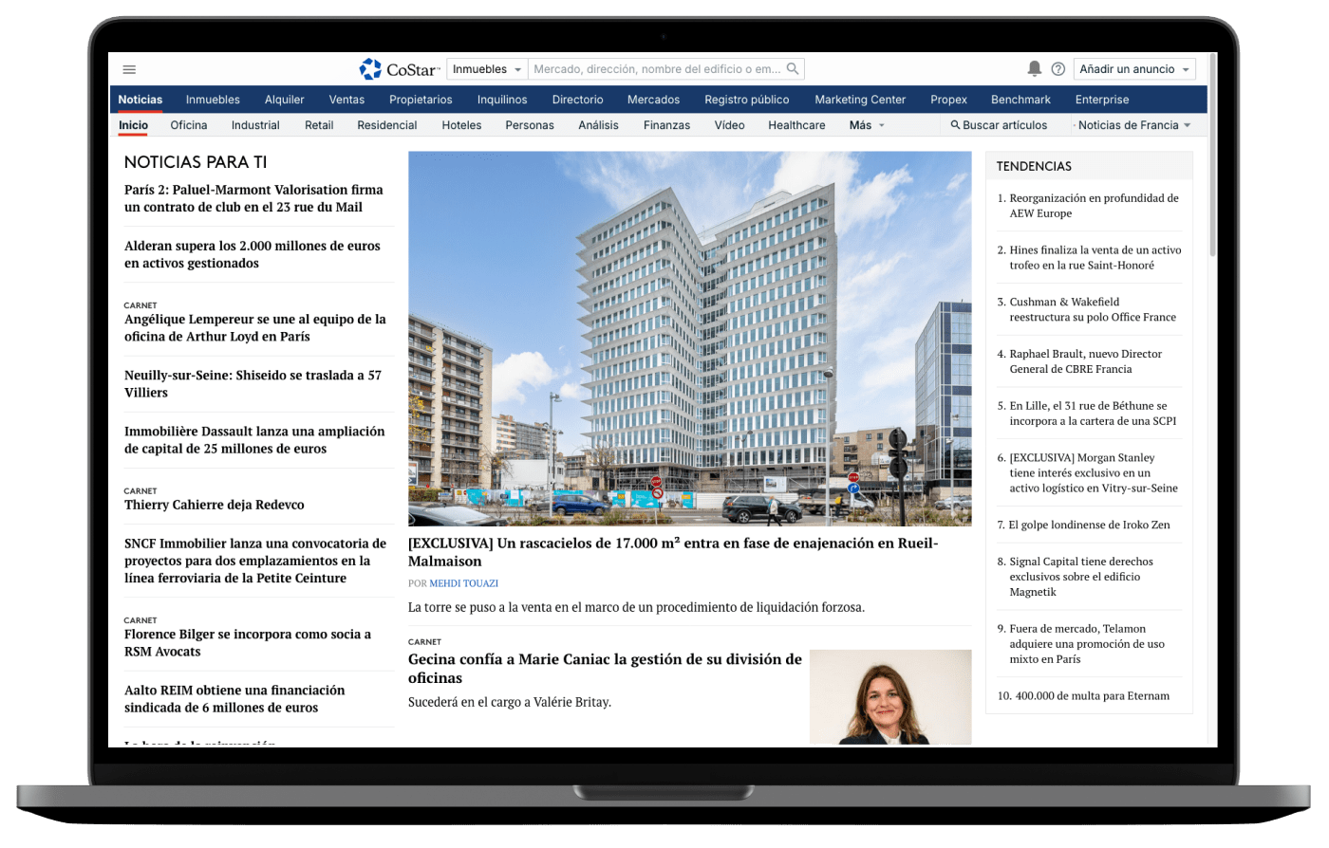Screen dimensions: 1329x848
Task: Open the Añadir un anuncio dropdown
Action: [1134, 69]
